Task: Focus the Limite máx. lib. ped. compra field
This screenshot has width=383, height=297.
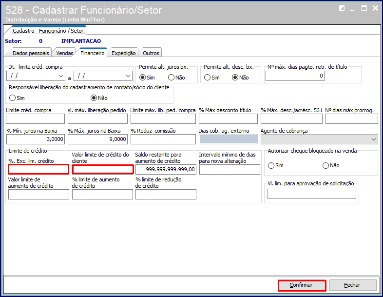Action: [x=163, y=119]
